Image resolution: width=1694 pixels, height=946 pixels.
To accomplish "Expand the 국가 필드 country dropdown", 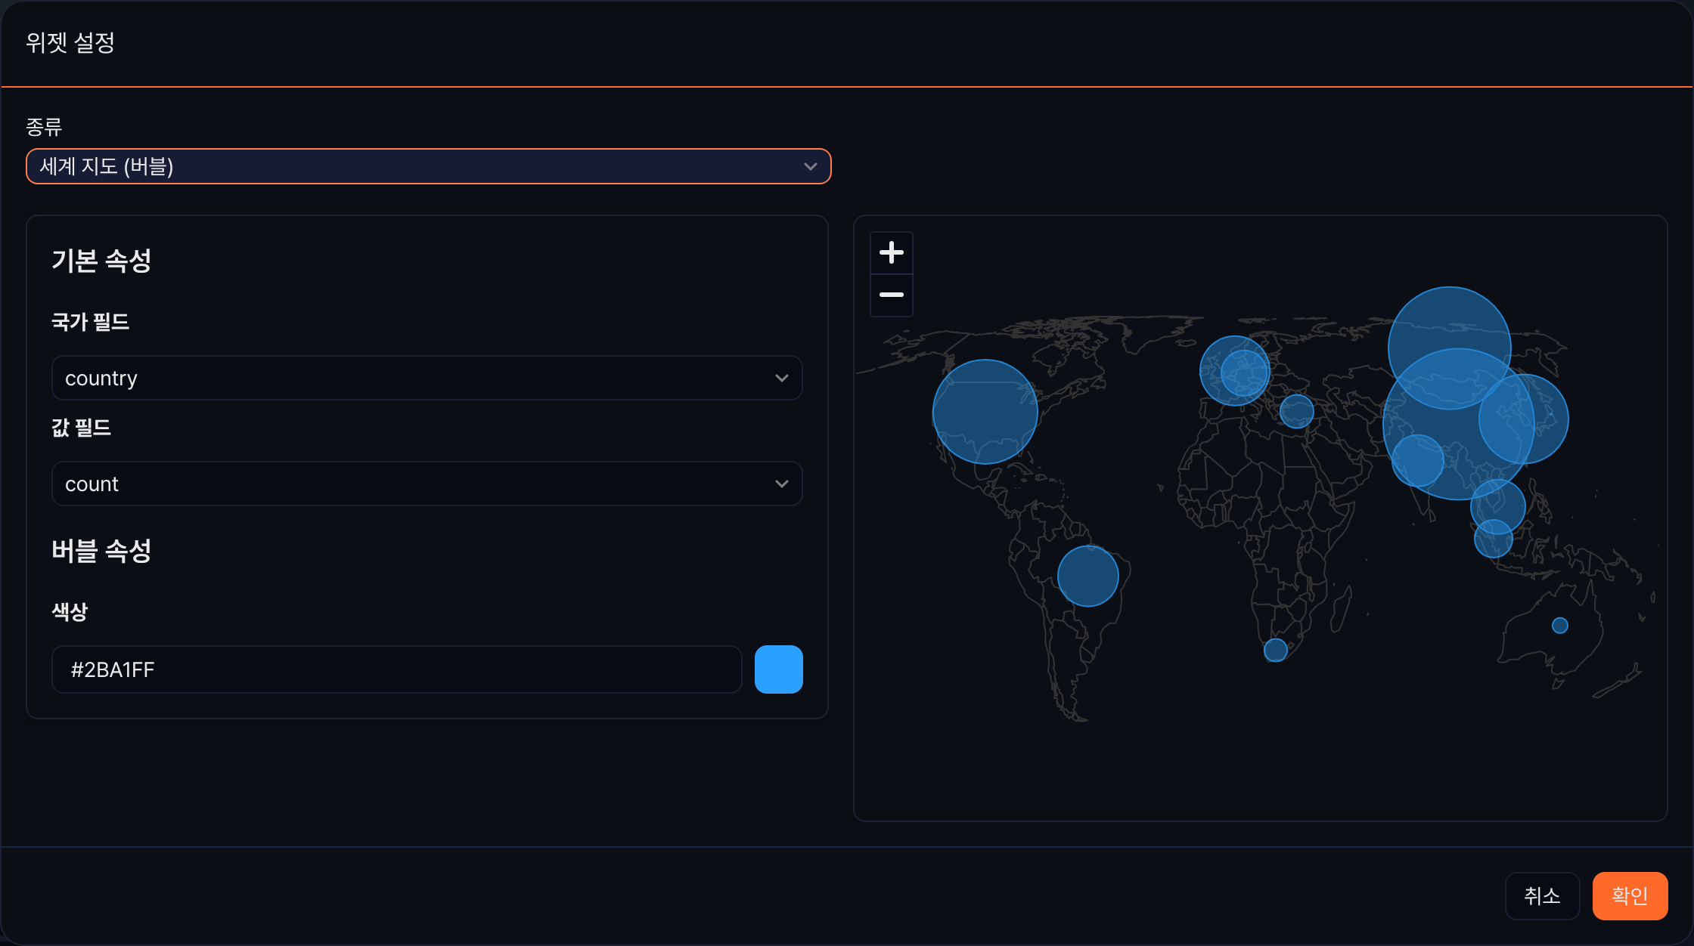I will 427,378.
